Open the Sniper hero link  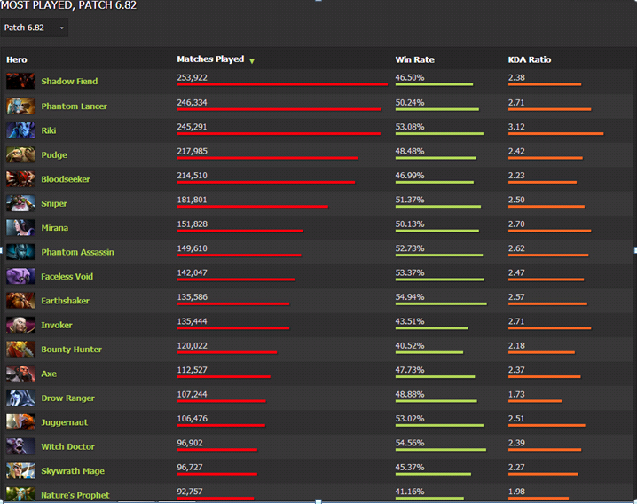[54, 203]
